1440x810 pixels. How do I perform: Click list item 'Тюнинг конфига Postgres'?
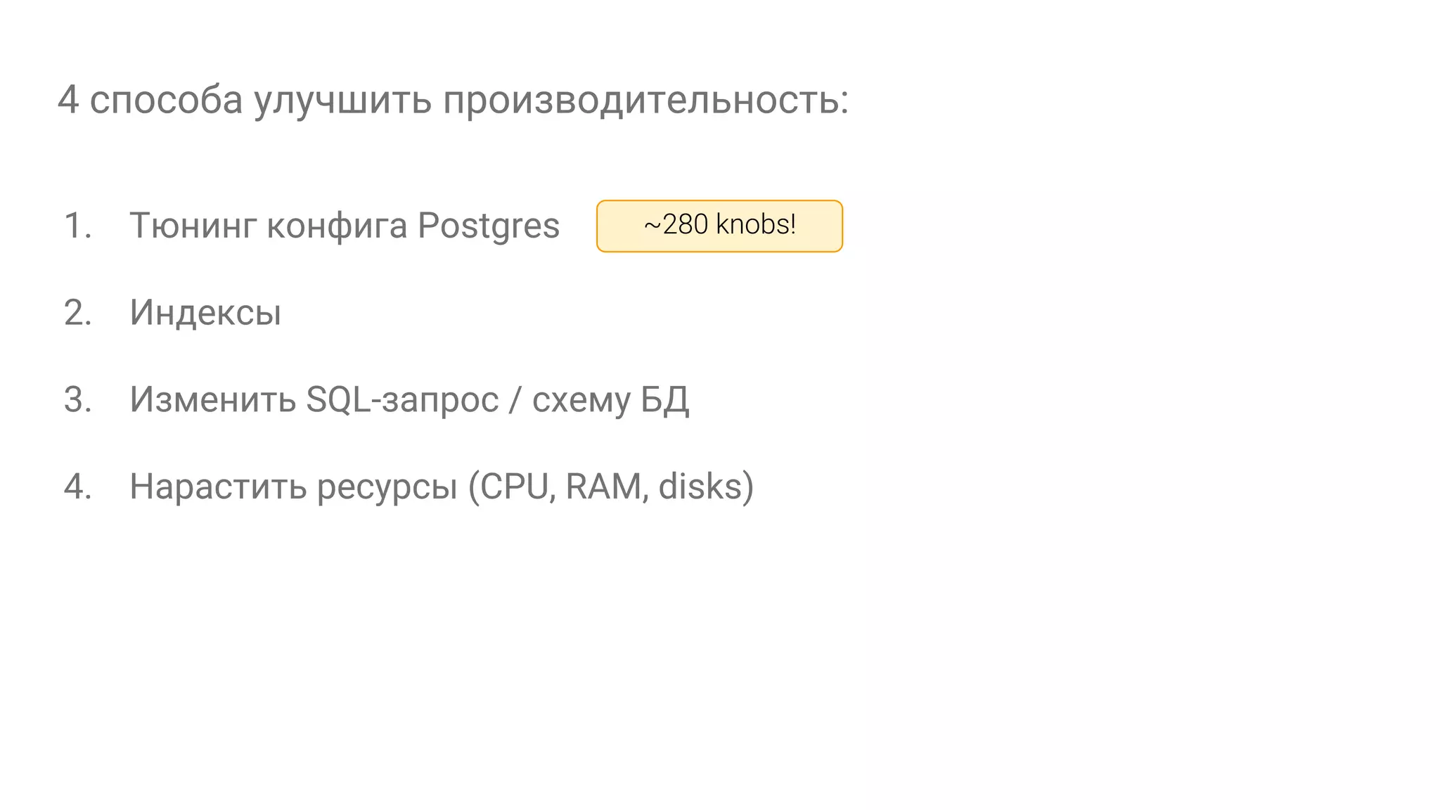point(345,226)
